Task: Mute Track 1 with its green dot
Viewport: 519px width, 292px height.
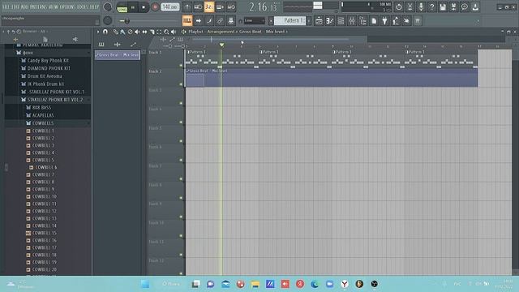Action: tap(181, 66)
